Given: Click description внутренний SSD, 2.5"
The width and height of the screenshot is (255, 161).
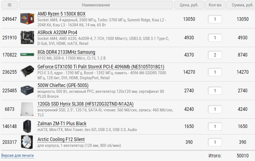Looking at the screenshot, I should click(105, 113).
